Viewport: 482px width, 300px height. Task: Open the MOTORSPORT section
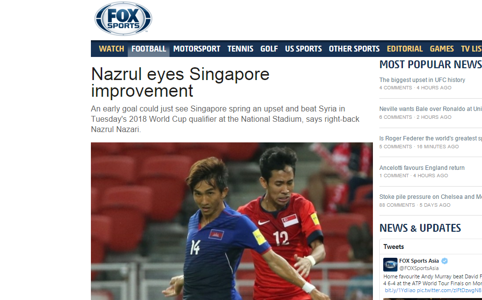pyautogui.click(x=197, y=49)
